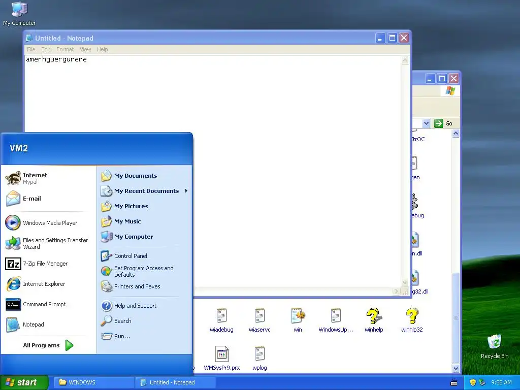Select the WindowsUp... log file

tap(336, 320)
